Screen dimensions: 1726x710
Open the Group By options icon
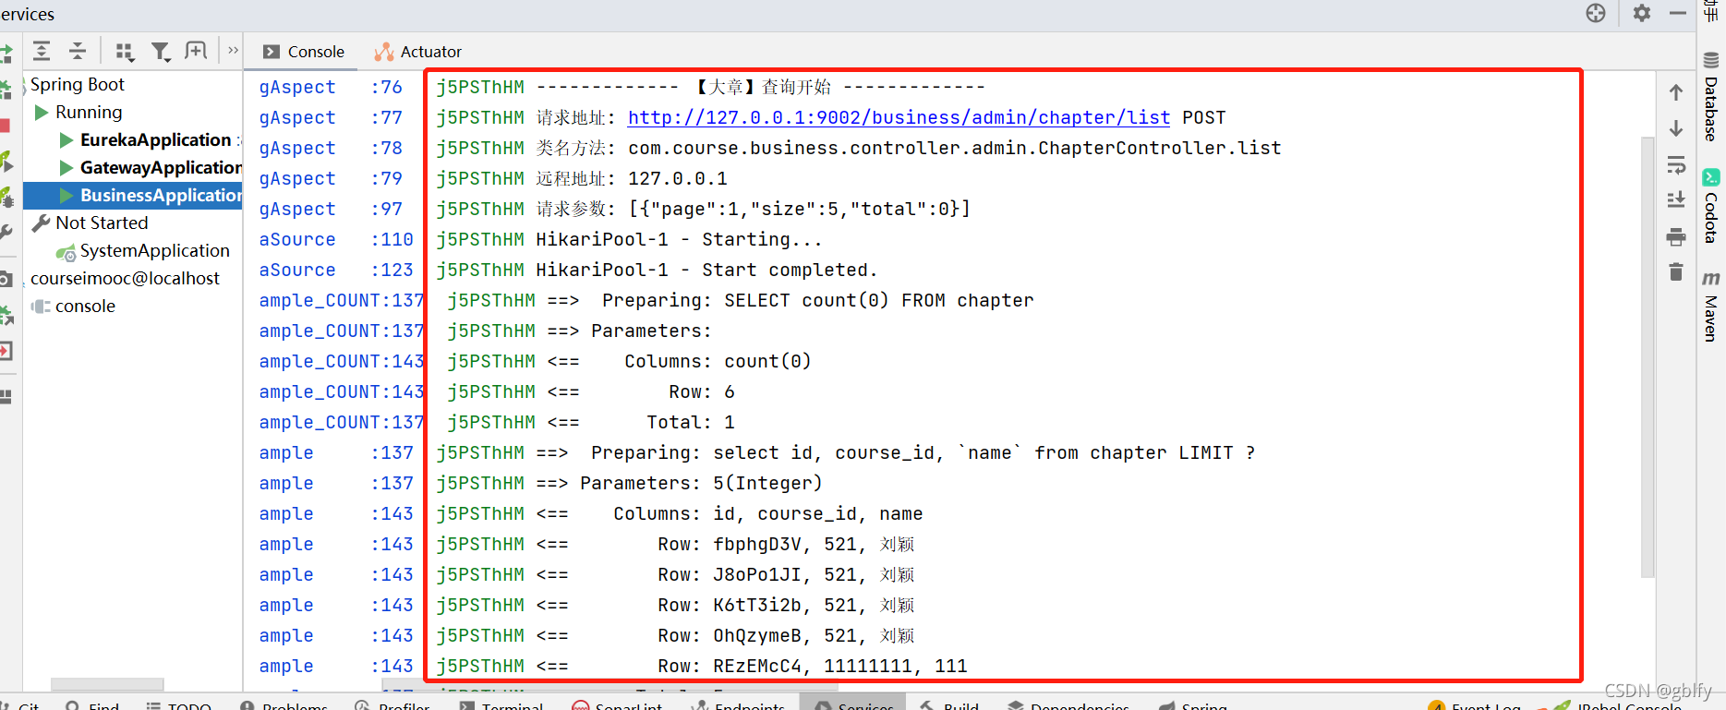pos(125,51)
